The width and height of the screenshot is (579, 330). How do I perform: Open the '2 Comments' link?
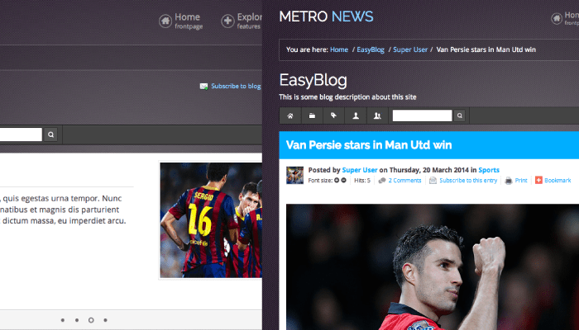(404, 180)
